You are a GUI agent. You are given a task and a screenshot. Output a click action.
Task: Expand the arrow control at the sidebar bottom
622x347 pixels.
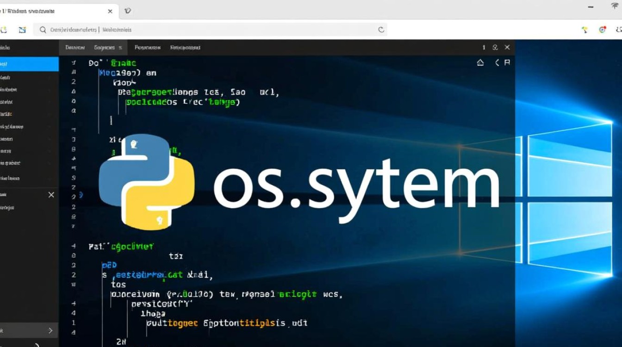click(51, 330)
